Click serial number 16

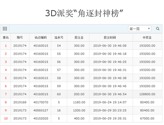pos(59,110)
